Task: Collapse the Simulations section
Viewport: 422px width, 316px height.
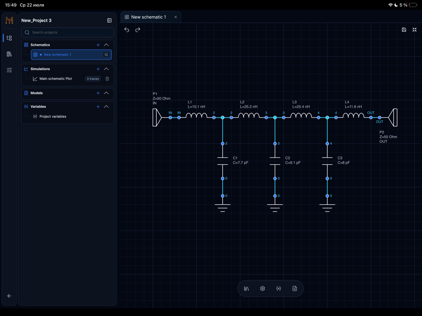Action: (x=106, y=69)
